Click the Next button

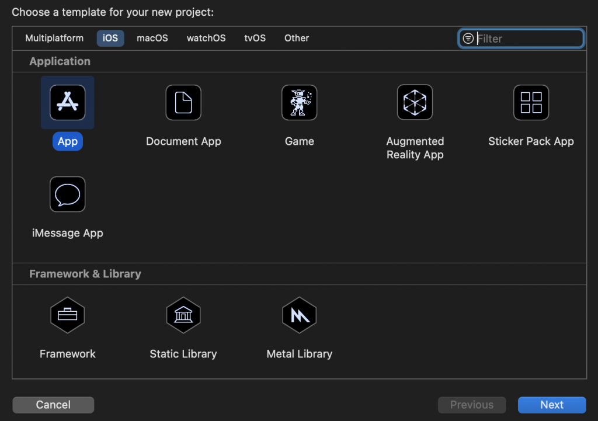click(x=551, y=405)
